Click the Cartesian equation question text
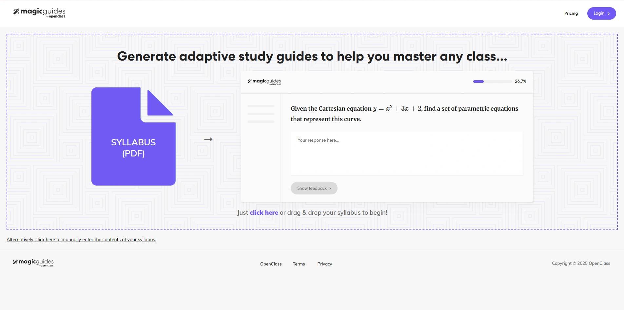624x310 pixels. coord(404,114)
